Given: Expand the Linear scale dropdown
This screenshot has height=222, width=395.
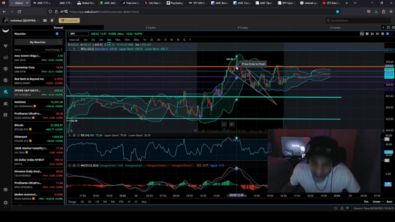Looking at the screenshot, I should point(378,202).
